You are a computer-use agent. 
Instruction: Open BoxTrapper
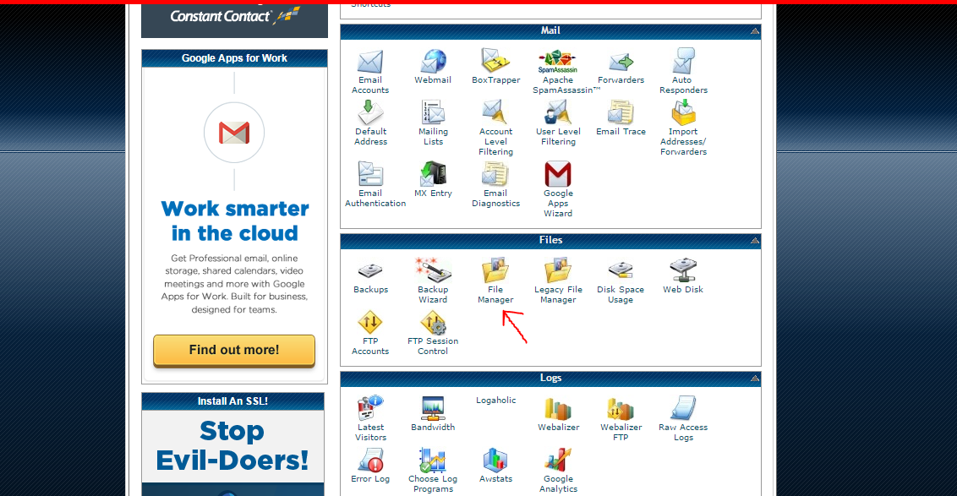click(x=495, y=67)
